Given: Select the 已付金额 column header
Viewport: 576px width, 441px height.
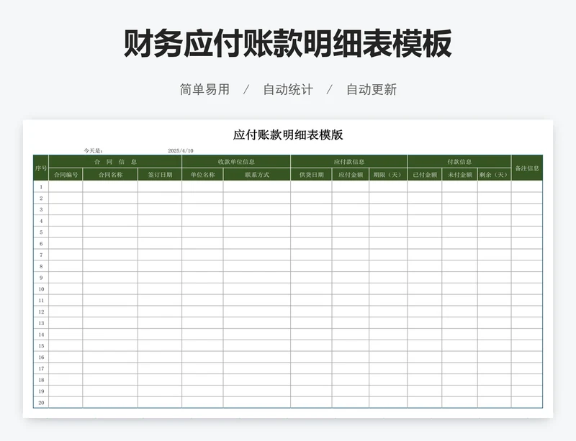Looking at the screenshot, I should coord(425,175).
